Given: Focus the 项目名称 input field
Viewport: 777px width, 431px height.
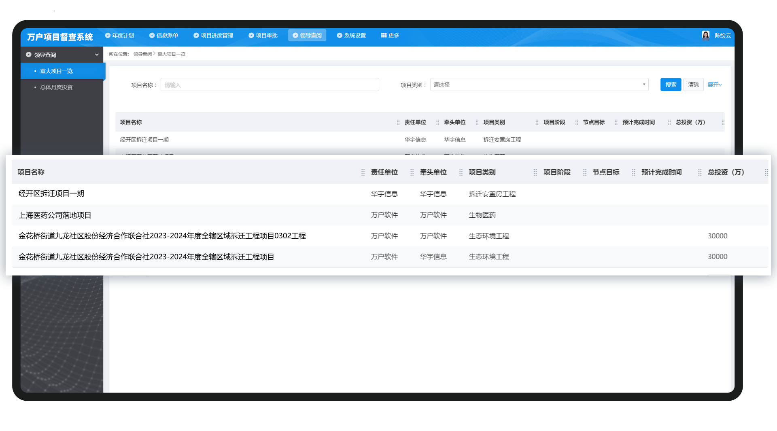Looking at the screenshot, I should [270, 85].
